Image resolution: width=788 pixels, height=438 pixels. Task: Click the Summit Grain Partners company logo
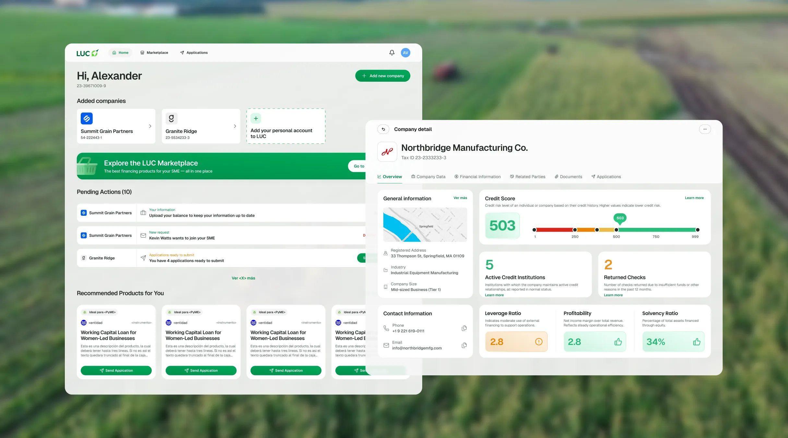point(87,118)
